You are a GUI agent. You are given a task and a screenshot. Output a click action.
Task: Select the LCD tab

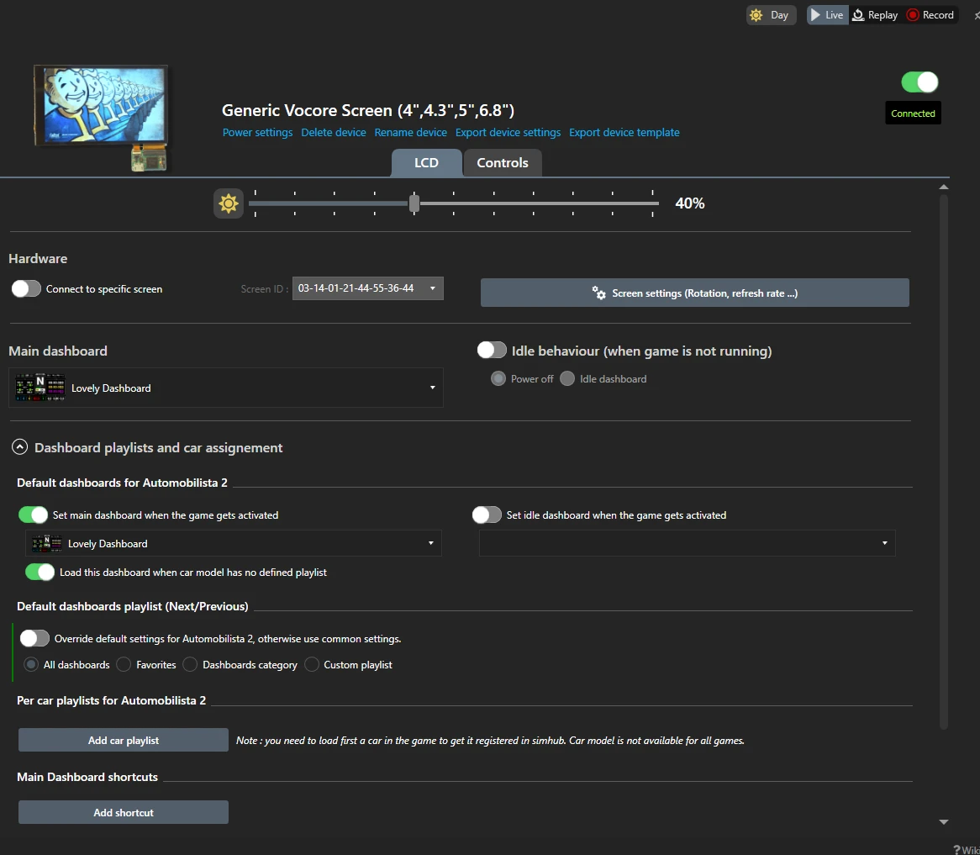[426, 162]
